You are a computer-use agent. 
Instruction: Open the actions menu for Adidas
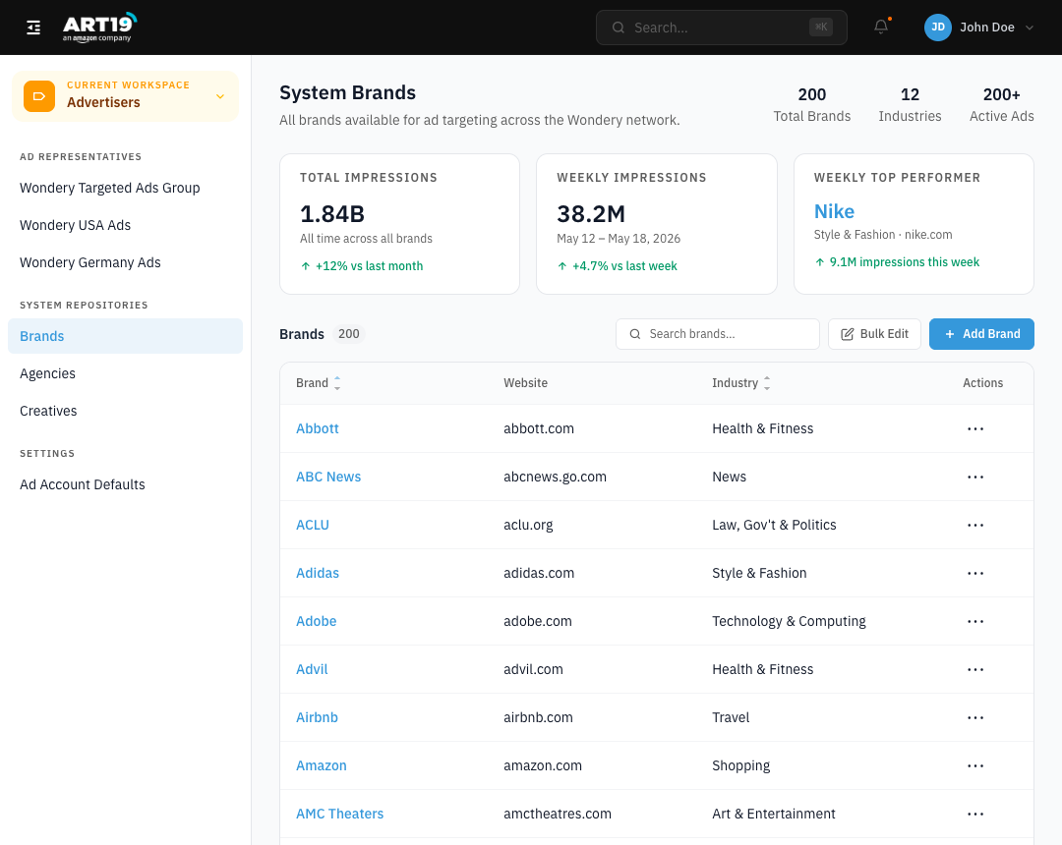975,573
